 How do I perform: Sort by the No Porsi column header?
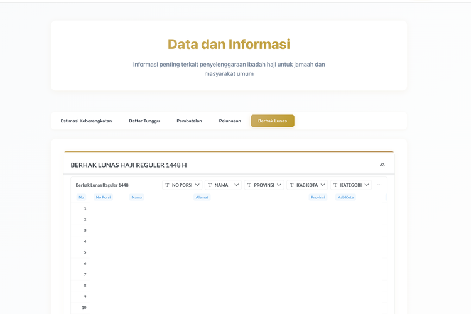pyautogui.click(x=103, y=197)
